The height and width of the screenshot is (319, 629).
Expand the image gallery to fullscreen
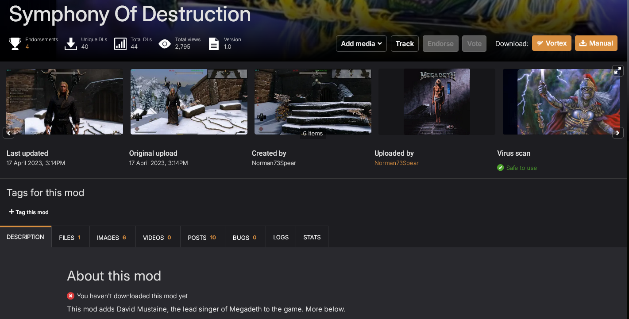[617, 71]
